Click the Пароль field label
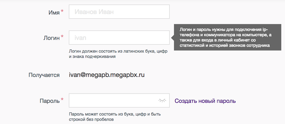 pos(50,101)
